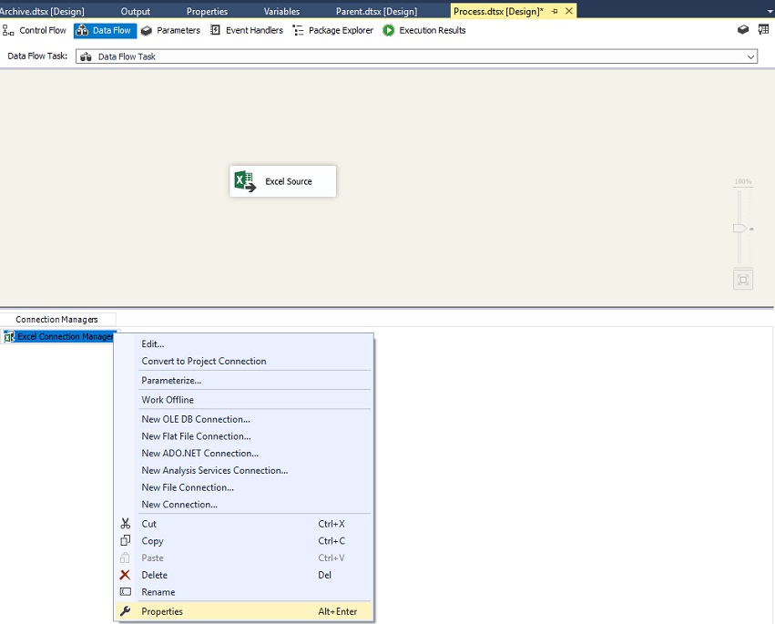
Task: Switch to the Control Flow tab
Action: (x=35, y=31)
